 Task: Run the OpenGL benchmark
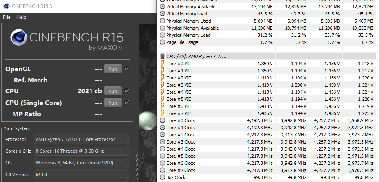point(112,69)
